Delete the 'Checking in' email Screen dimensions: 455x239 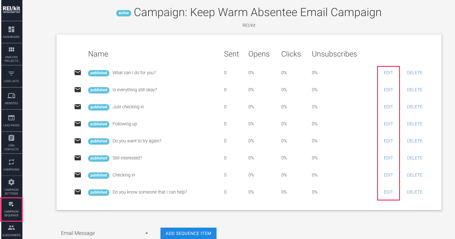[414, 175]
